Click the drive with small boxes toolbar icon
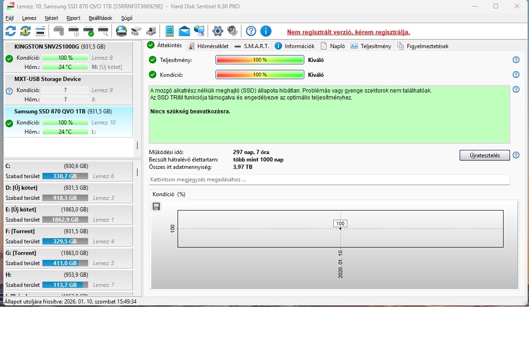The image size is (529, 341). point(136,31)
